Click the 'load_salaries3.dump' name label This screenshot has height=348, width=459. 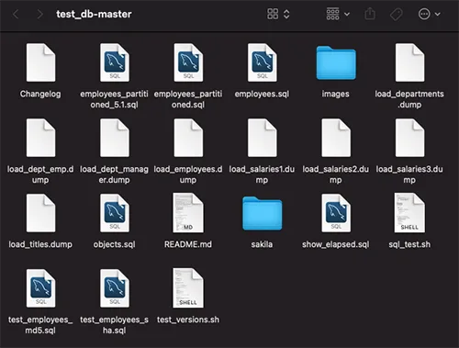point(409,174)
